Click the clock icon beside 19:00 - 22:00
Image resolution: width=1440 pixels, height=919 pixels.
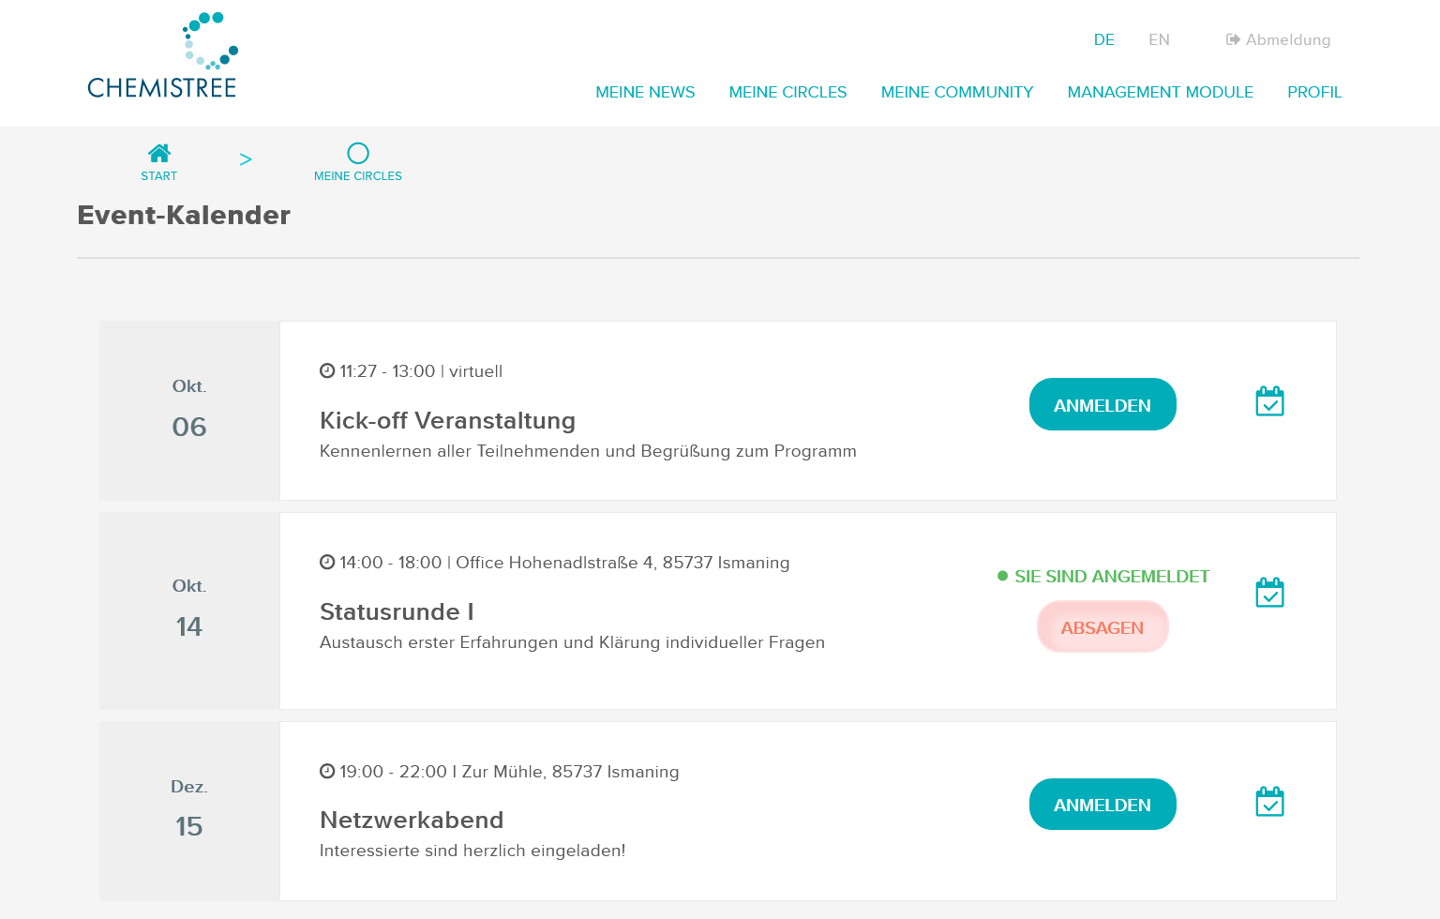coord(325,771)
